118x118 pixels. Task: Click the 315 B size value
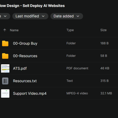pos(104,81)
